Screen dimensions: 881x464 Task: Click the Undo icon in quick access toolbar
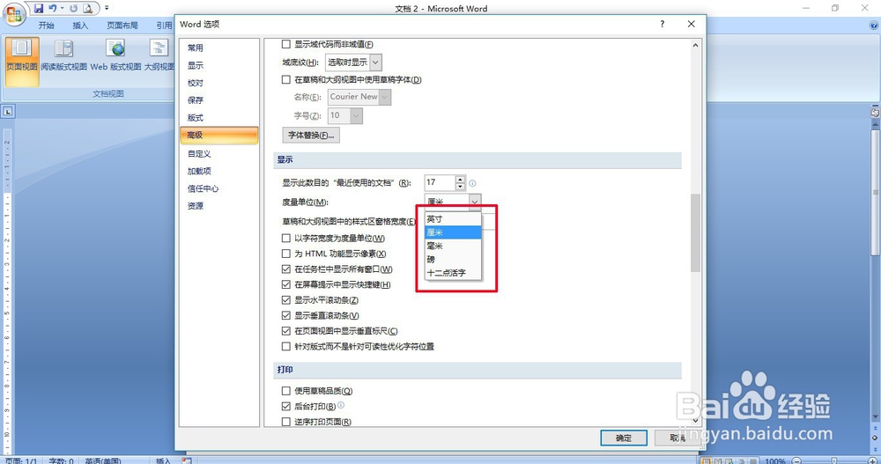(x=53, y=9)
